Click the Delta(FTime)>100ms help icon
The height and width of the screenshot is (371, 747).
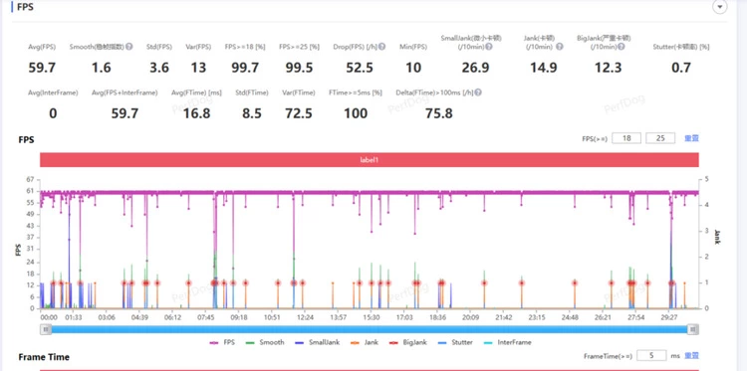coord(478,93)
